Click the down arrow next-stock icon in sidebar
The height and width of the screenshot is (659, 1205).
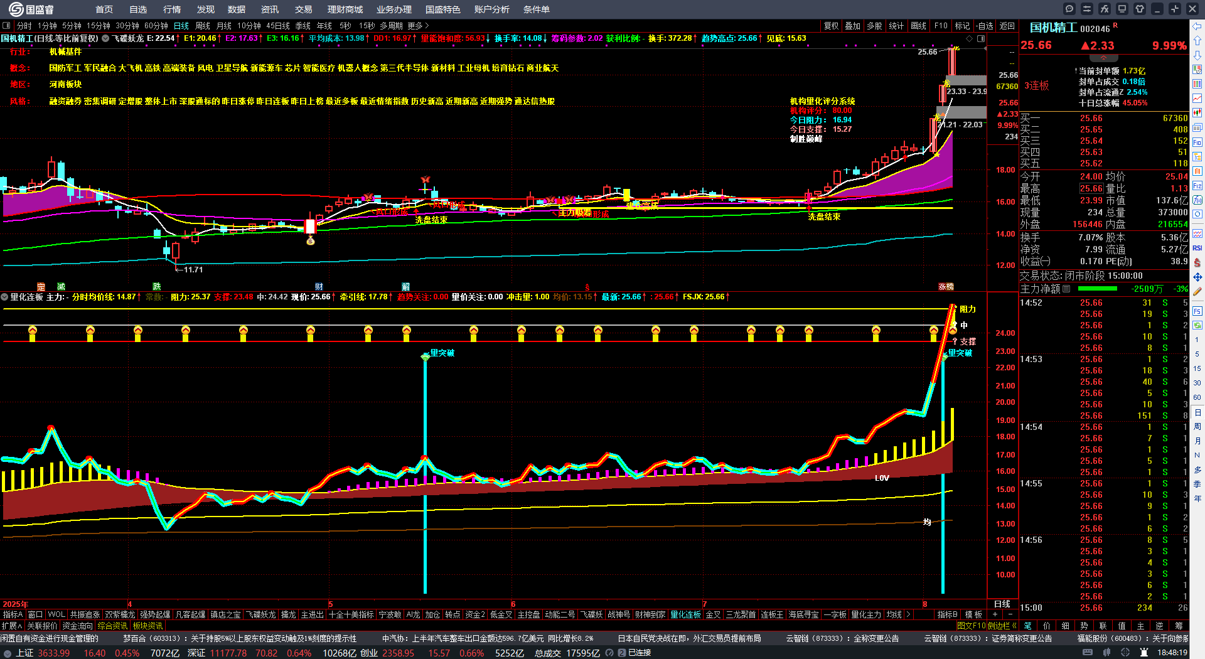click(1197, 55)
